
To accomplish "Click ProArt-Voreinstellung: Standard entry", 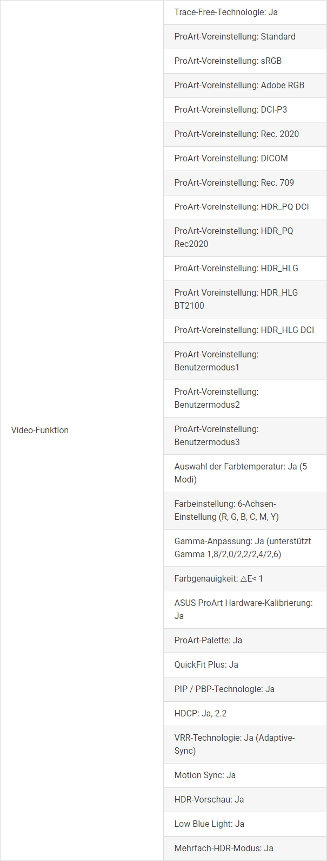I will point(245,37).
